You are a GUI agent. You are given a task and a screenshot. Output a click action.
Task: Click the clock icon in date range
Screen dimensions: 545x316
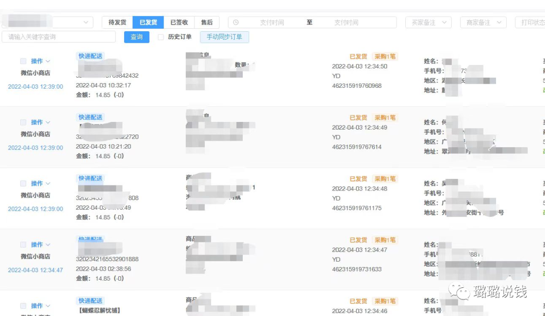tap(236, 22)
